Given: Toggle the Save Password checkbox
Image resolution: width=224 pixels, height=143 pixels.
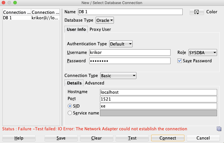Looking at the screenshot, I should (179, 61).
